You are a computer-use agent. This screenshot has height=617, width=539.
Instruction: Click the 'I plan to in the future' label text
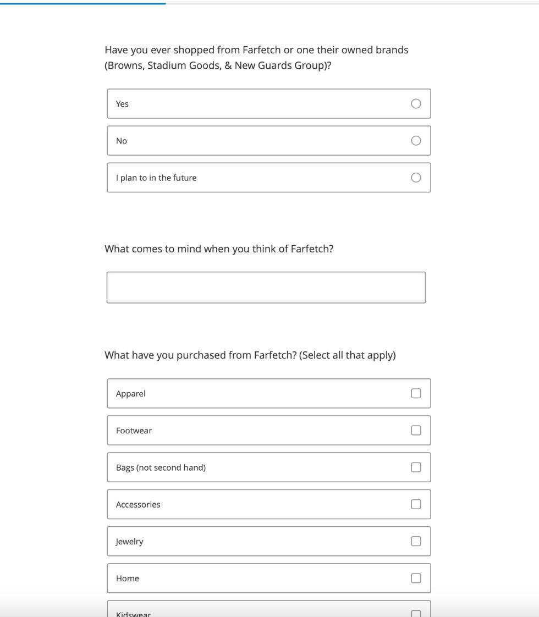tap(156, 178)
